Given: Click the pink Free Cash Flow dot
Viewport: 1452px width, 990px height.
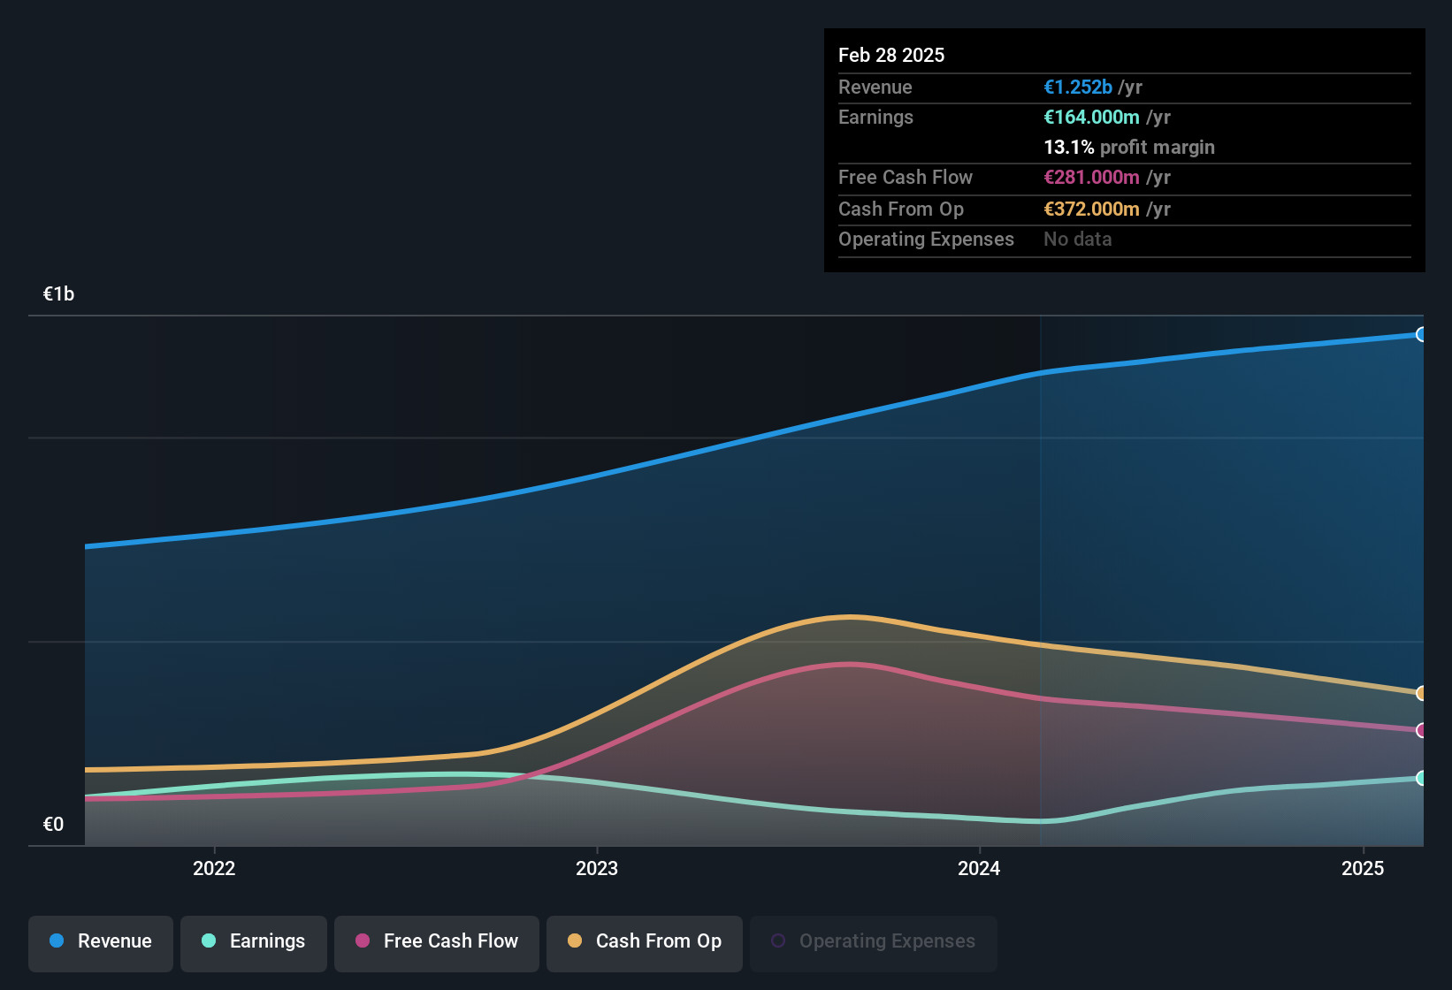Looking at the screenshot, I should click(x=362, y=941).
